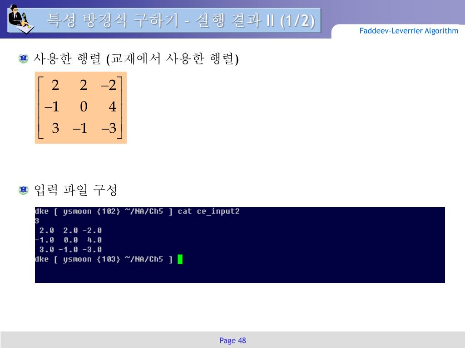
Task: Click the Faddeev-Leverrier Algorithm label
Action: [409, 31]
